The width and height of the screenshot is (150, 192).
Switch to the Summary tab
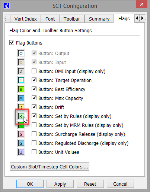click(99, 19)
